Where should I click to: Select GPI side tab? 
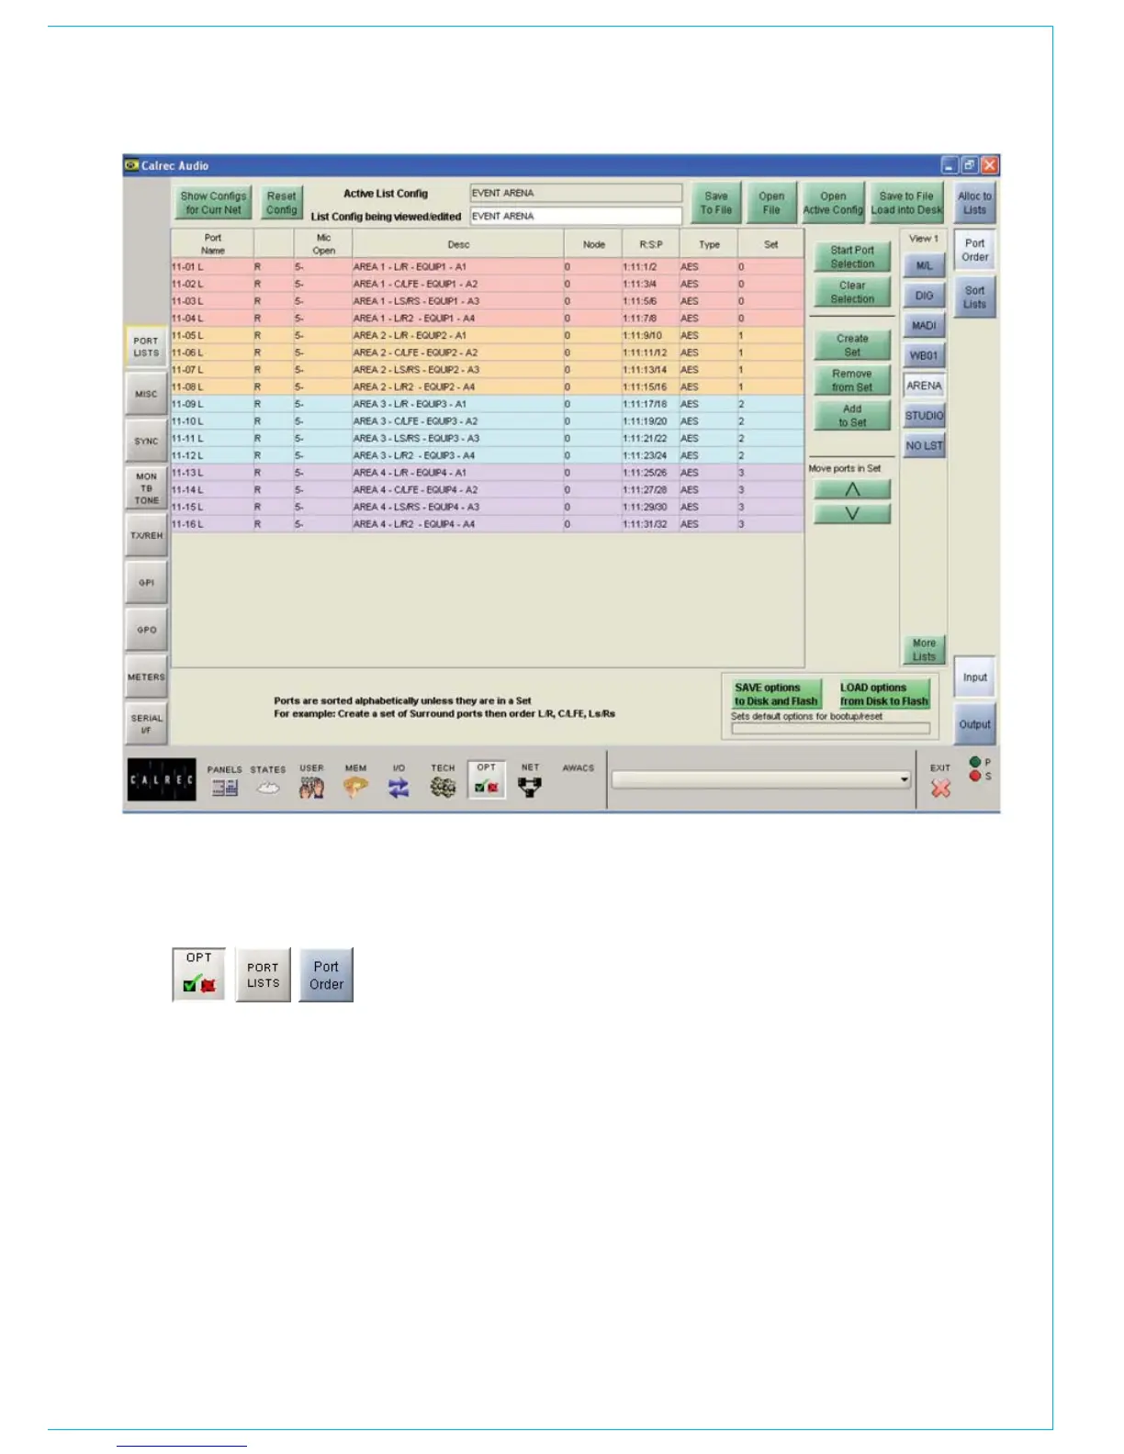[146, 583]
